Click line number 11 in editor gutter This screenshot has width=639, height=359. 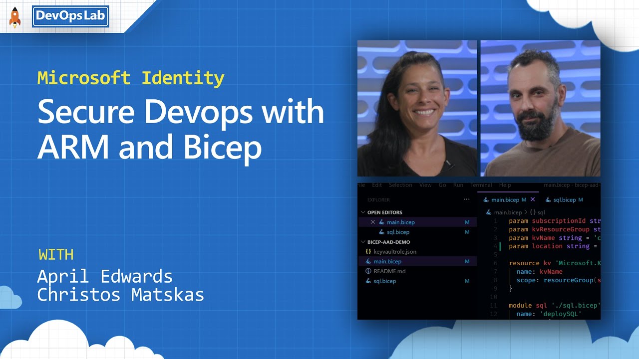(494, 306)
